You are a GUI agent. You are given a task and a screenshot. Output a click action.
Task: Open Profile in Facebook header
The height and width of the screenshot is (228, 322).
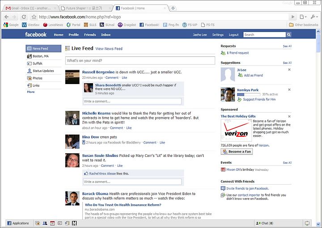click(74, 35)
